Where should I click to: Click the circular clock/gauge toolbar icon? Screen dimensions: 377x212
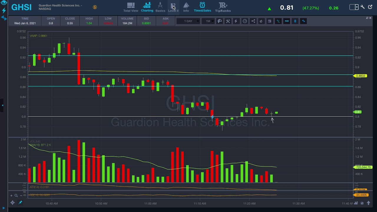245,21
